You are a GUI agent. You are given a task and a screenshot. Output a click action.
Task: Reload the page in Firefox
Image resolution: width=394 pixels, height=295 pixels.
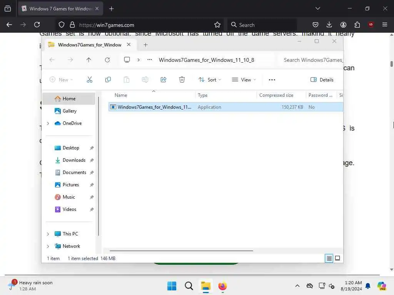point(37,25)
